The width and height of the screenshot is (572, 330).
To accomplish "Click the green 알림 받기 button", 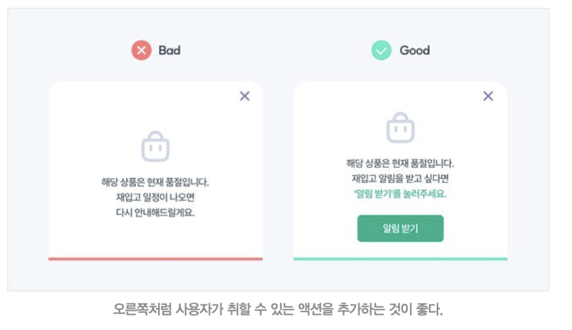I will point(401,228).
